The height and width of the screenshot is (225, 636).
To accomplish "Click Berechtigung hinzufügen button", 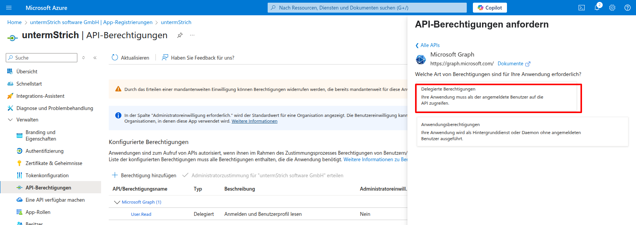I will coord(144,175).
